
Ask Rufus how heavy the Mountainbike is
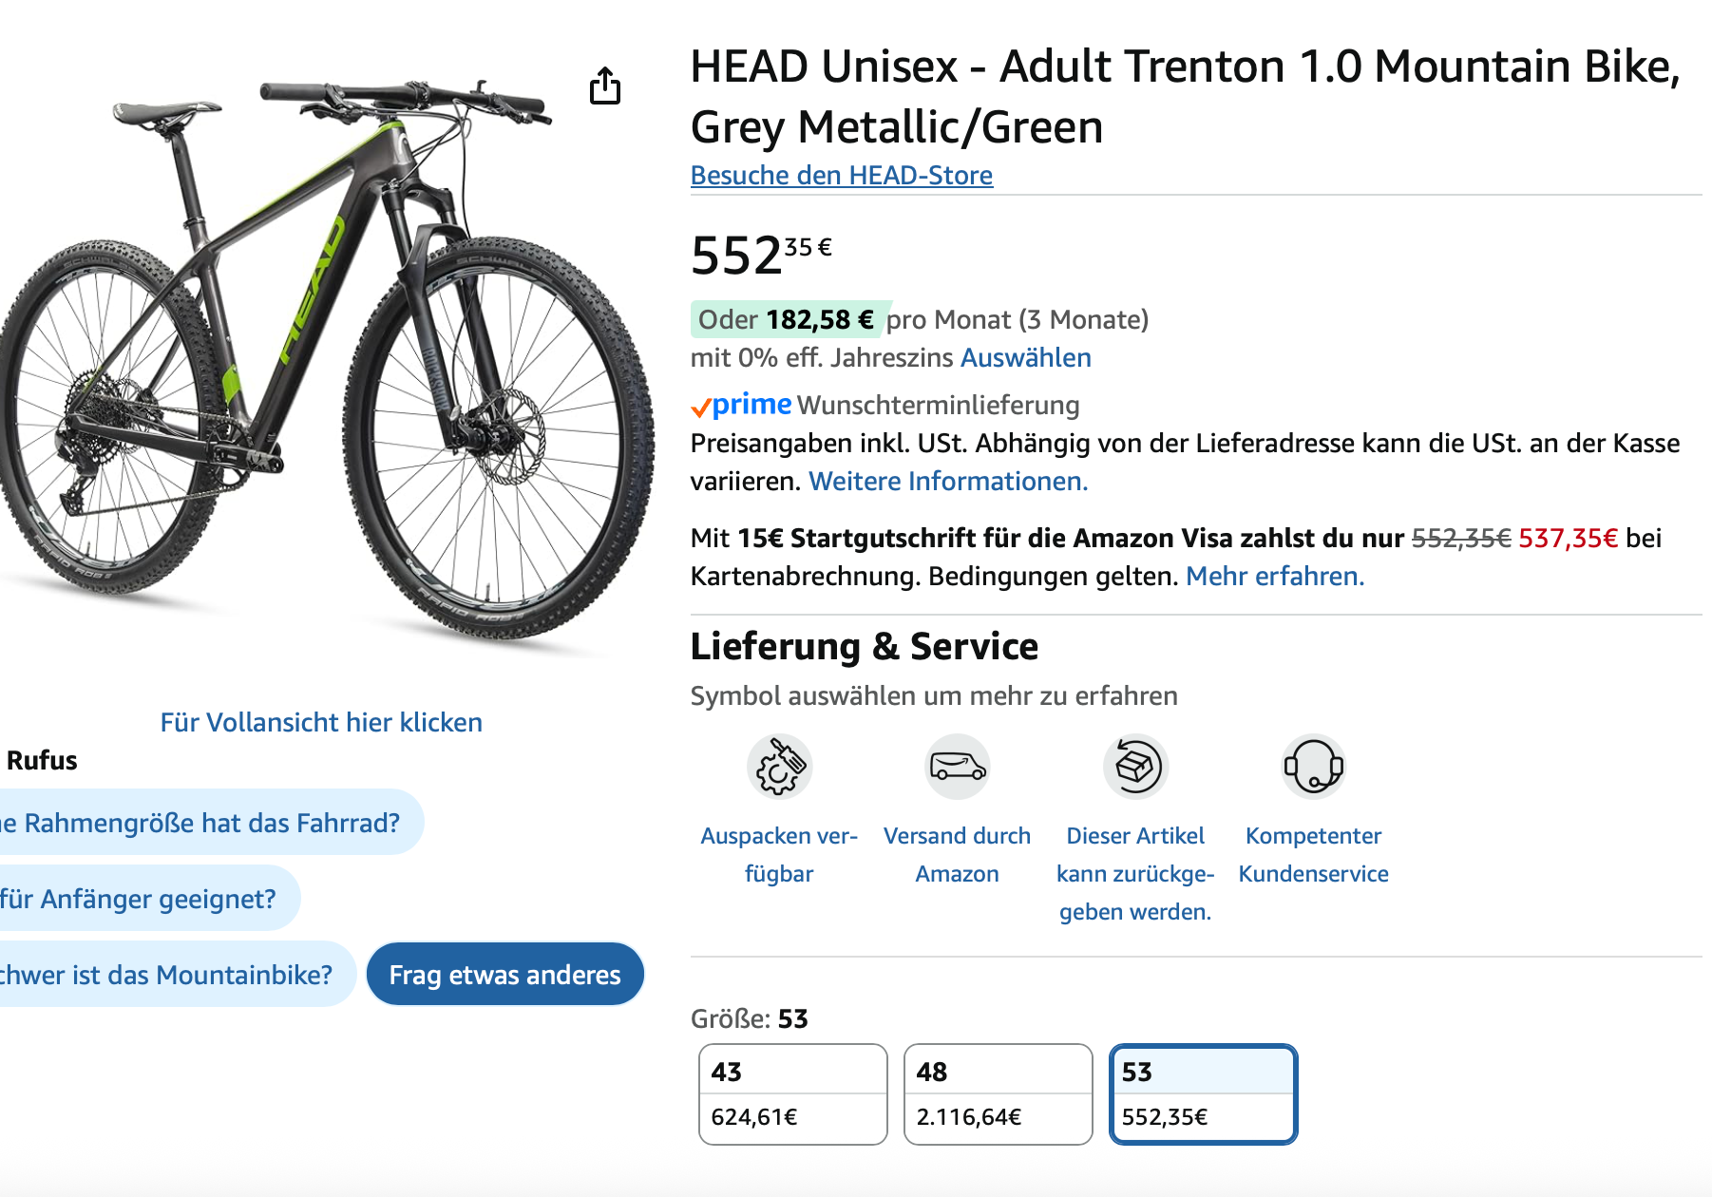coord(171,975)
